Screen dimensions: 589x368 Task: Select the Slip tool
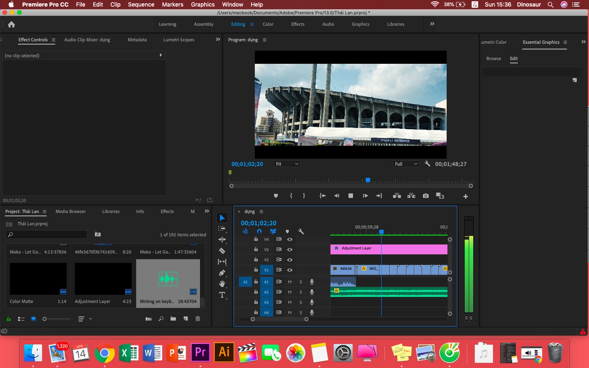(222, 262)
